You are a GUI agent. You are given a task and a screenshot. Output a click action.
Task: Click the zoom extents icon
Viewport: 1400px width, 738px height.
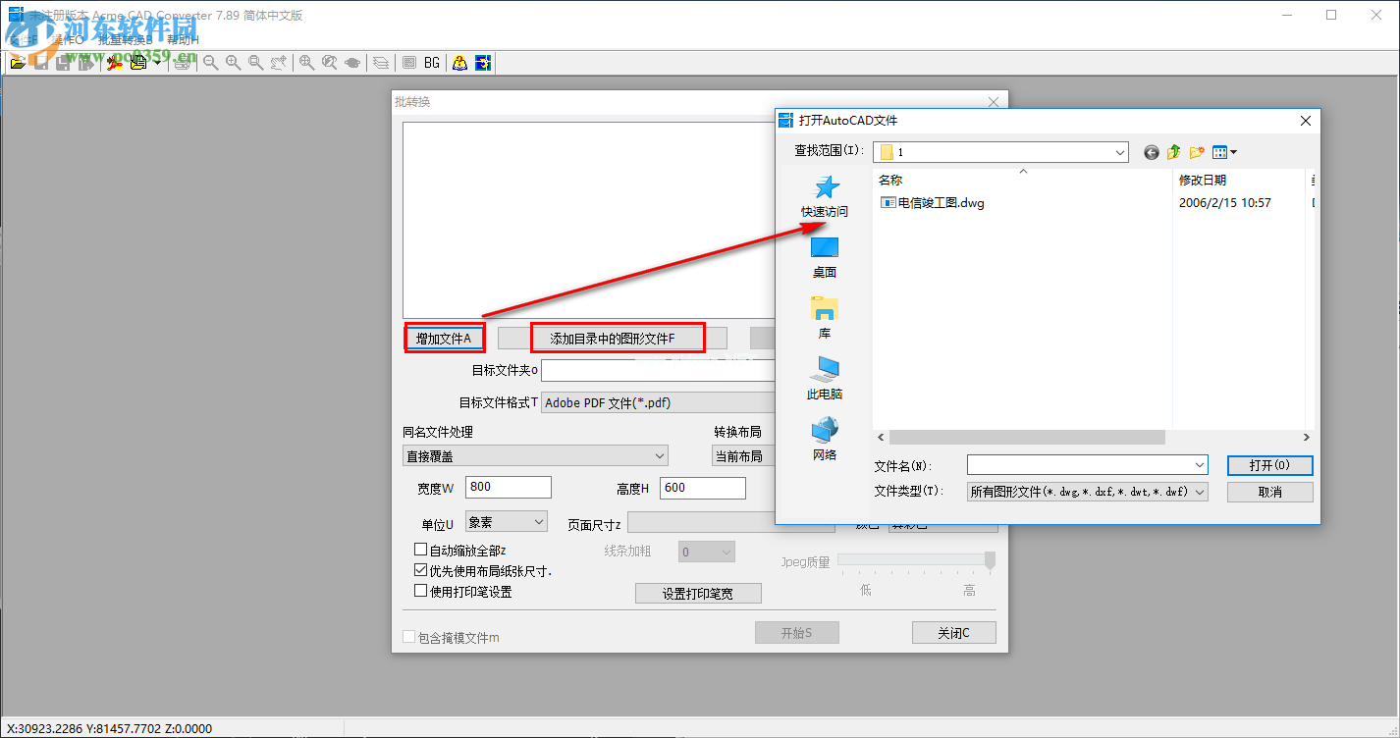point(306,63)
